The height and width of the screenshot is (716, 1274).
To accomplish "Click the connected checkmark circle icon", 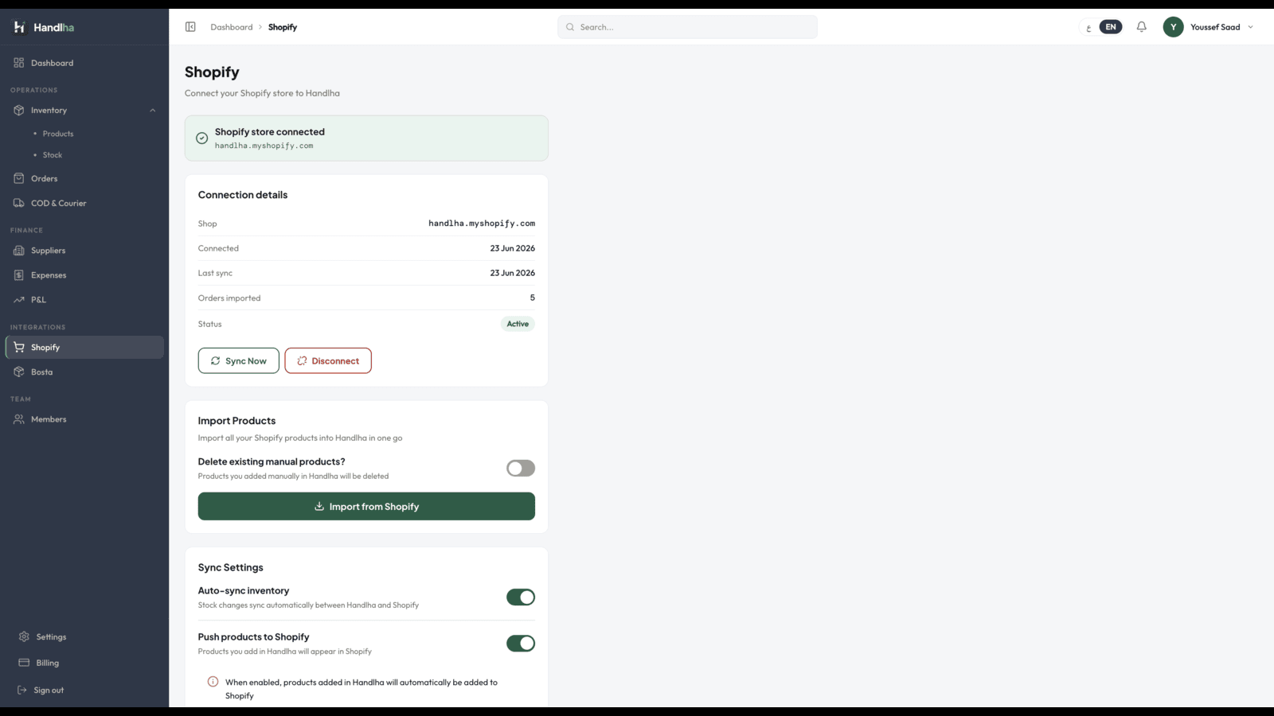I will (x=202, y=138).
